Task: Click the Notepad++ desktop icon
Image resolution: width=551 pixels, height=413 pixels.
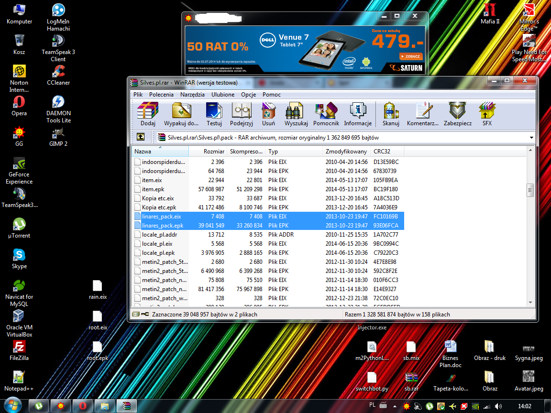Action: (19, 380)
